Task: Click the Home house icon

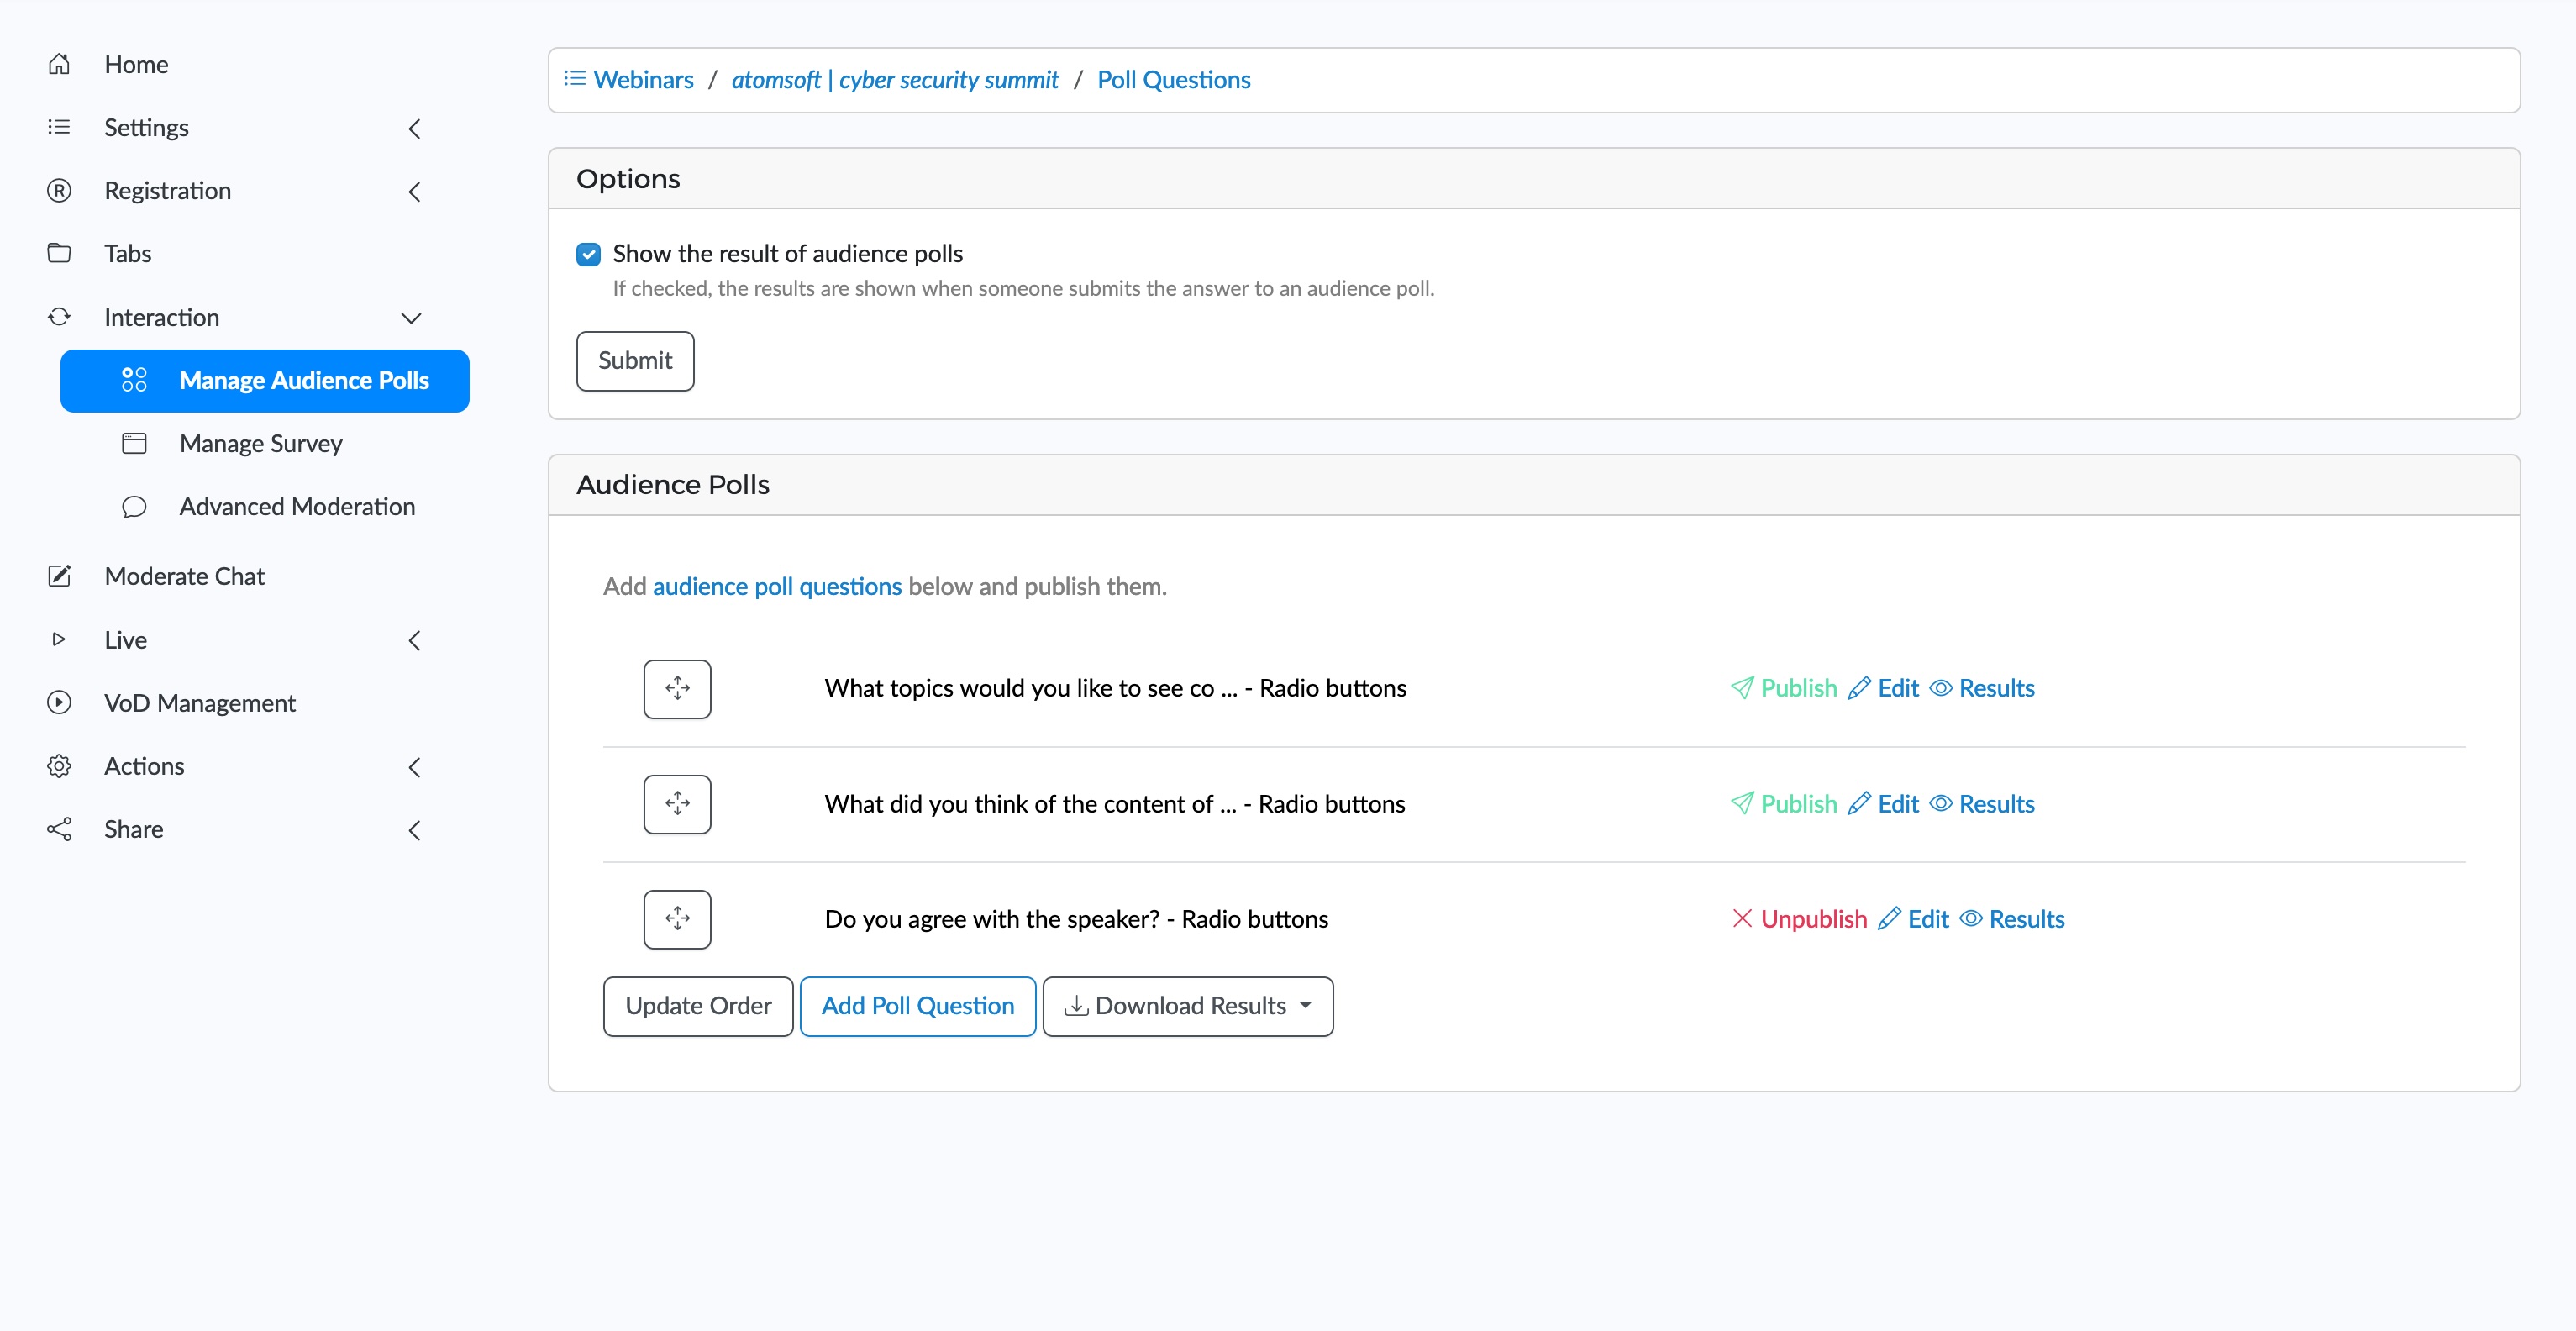Action: click(x=59, y=64)
